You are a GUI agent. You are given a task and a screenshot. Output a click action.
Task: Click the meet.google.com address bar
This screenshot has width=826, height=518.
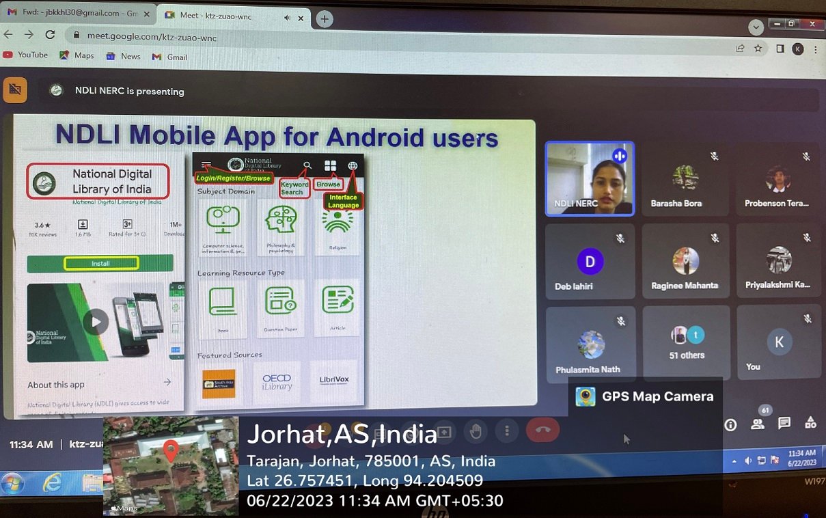[273, 37]
